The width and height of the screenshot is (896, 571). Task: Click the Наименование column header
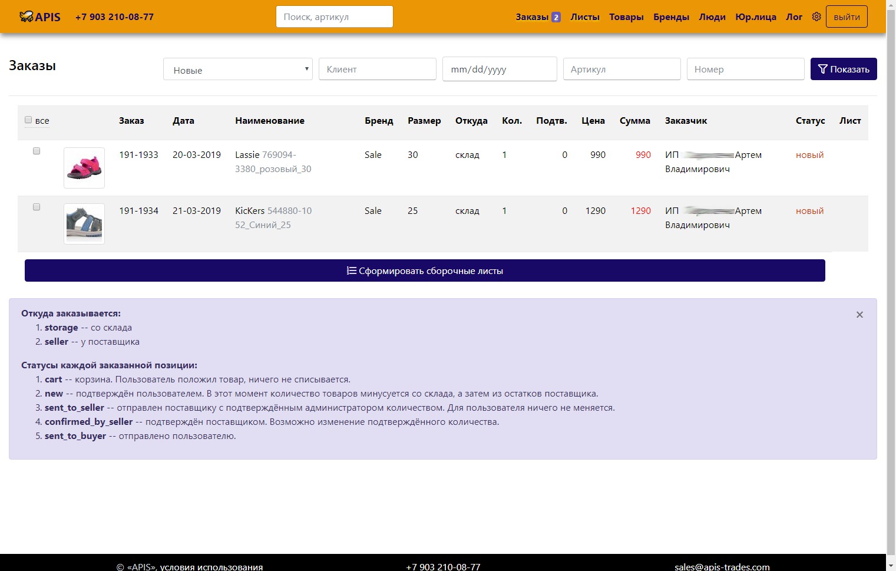point(270,121)
